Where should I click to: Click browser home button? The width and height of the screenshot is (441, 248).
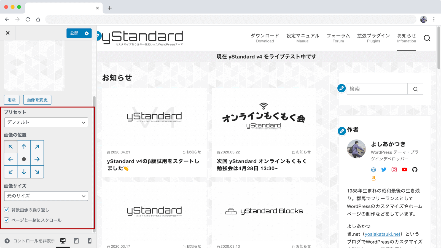pyautogui.click(x=38, y=19)
